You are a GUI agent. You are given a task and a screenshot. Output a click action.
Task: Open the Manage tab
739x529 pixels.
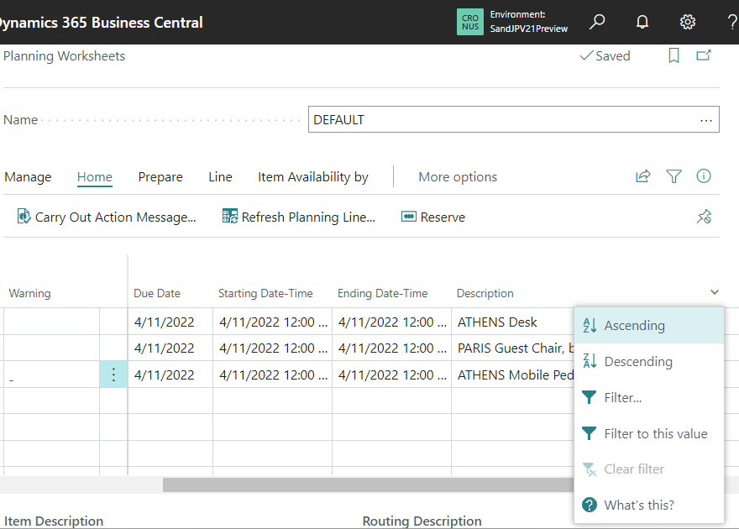pyautogui.click(x=28, y=177)
